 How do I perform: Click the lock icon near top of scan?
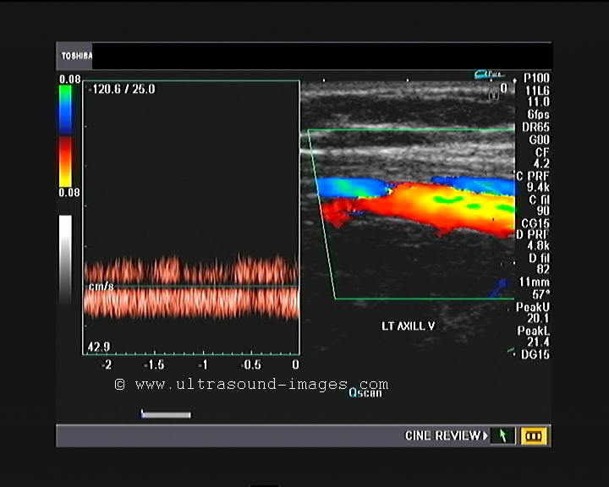(x=494, y=95)
